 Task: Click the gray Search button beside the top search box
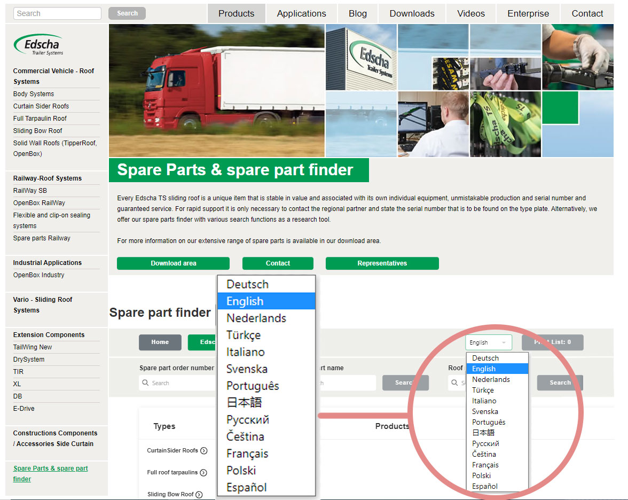[127, 13]
